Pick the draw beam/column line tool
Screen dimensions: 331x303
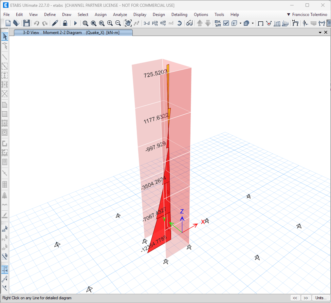click(x=5, y=57)
